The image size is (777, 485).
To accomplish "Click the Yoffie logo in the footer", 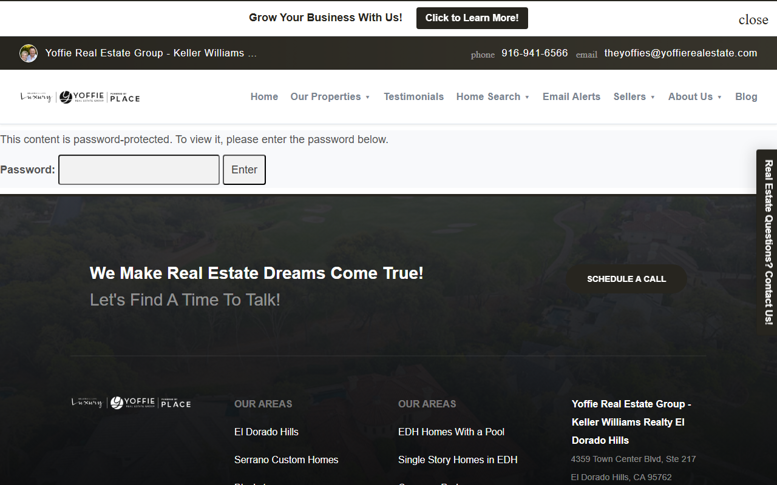I will coord(131,403).
